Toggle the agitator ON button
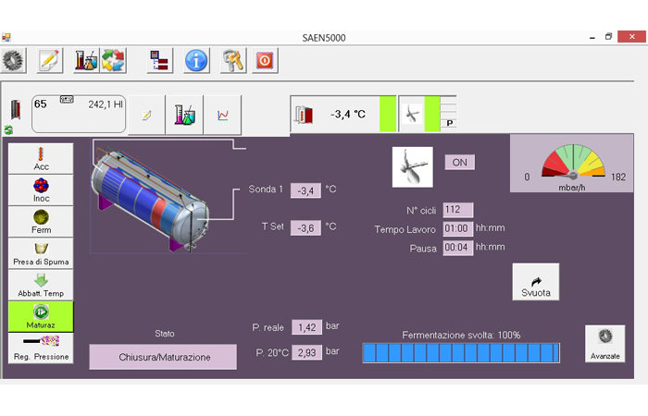This screenshot has height=416, width=648. tap(459, 162)
